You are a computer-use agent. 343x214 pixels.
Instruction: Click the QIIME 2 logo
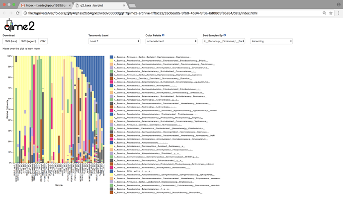pyautogui.click(x=19, y=25)
